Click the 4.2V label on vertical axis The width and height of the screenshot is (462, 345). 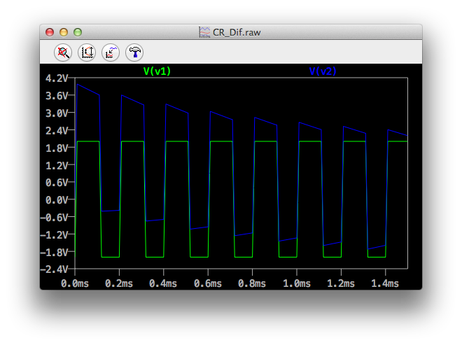tap(56, 78)
